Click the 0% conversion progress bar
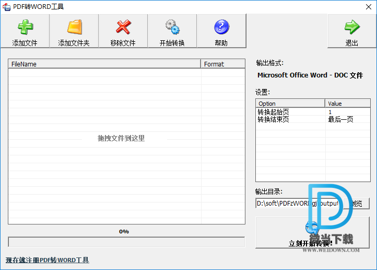This screenshot has width=377, height=270. 126,242
